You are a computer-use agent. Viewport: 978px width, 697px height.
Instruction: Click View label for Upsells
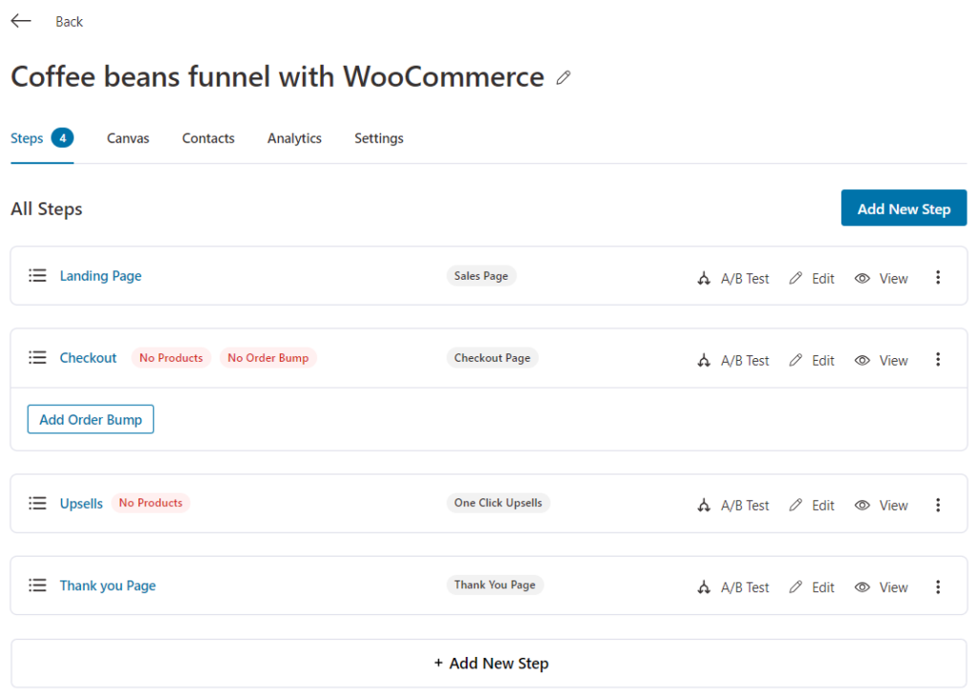893,506
